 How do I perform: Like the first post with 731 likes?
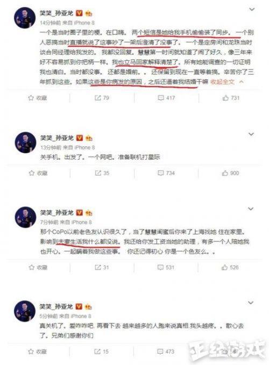[231, 98]
